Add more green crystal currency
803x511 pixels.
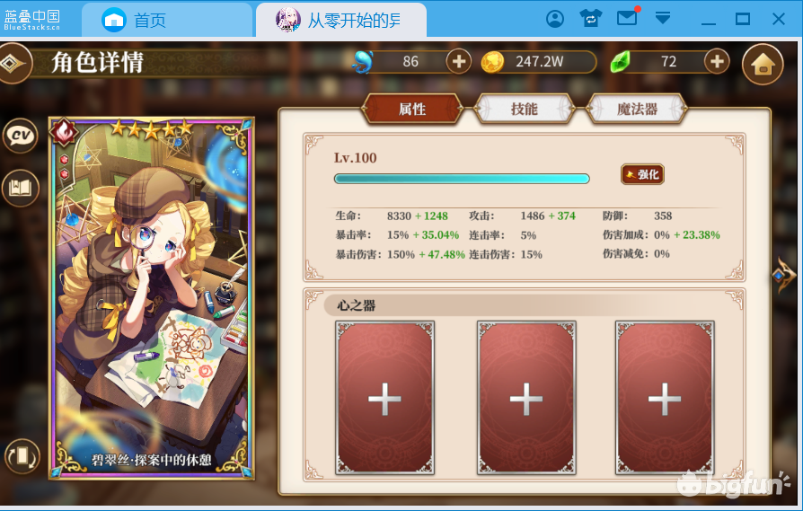click(717, 62)
